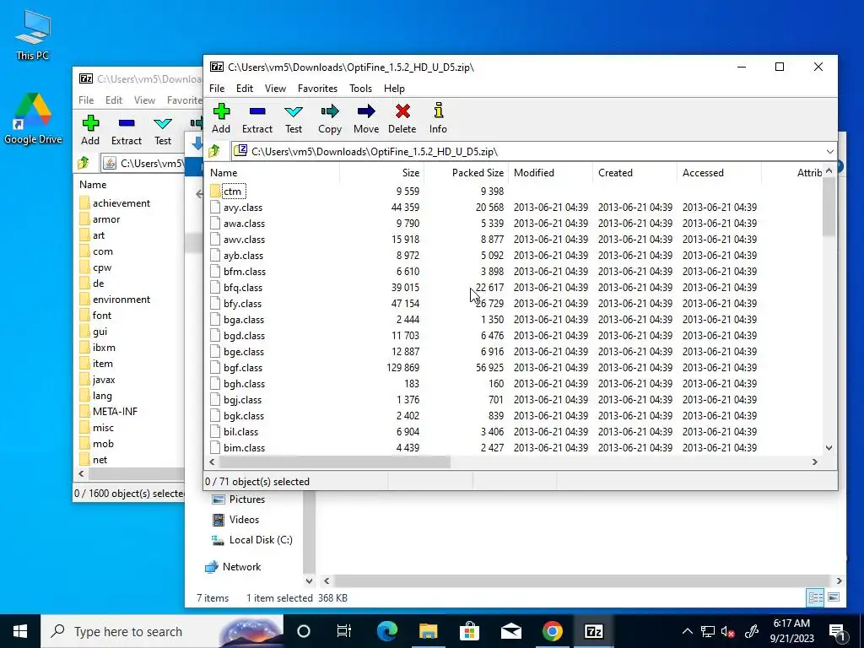Viewport: 864px width, 648px height.
Task: Open File Explorer from the taskbar
Action: coord(428,631)
